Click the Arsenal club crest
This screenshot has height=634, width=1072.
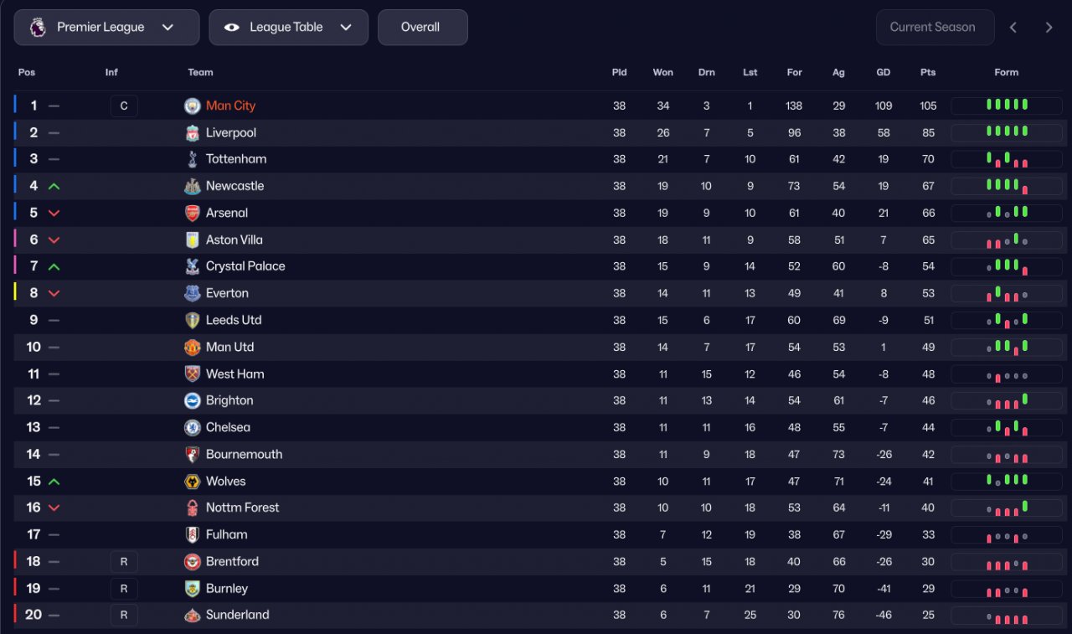pyautogui.click(x=193, y=213)
